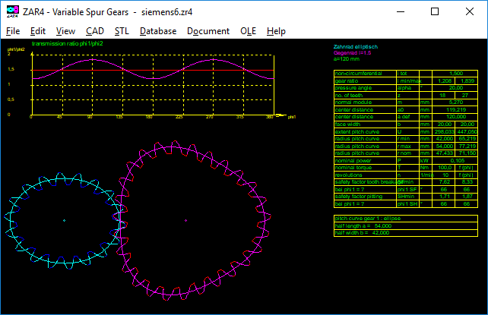488x315 pixels.
Task: Click the 'Zahnrad elliptisch' heading text
Action: click(355, 47)
